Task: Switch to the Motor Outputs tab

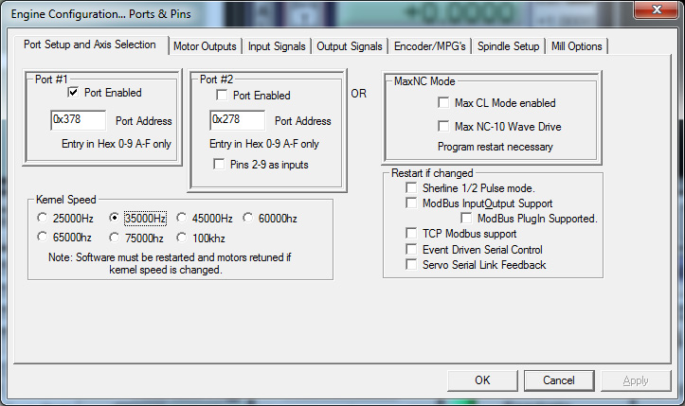Action: pos(205,46)
